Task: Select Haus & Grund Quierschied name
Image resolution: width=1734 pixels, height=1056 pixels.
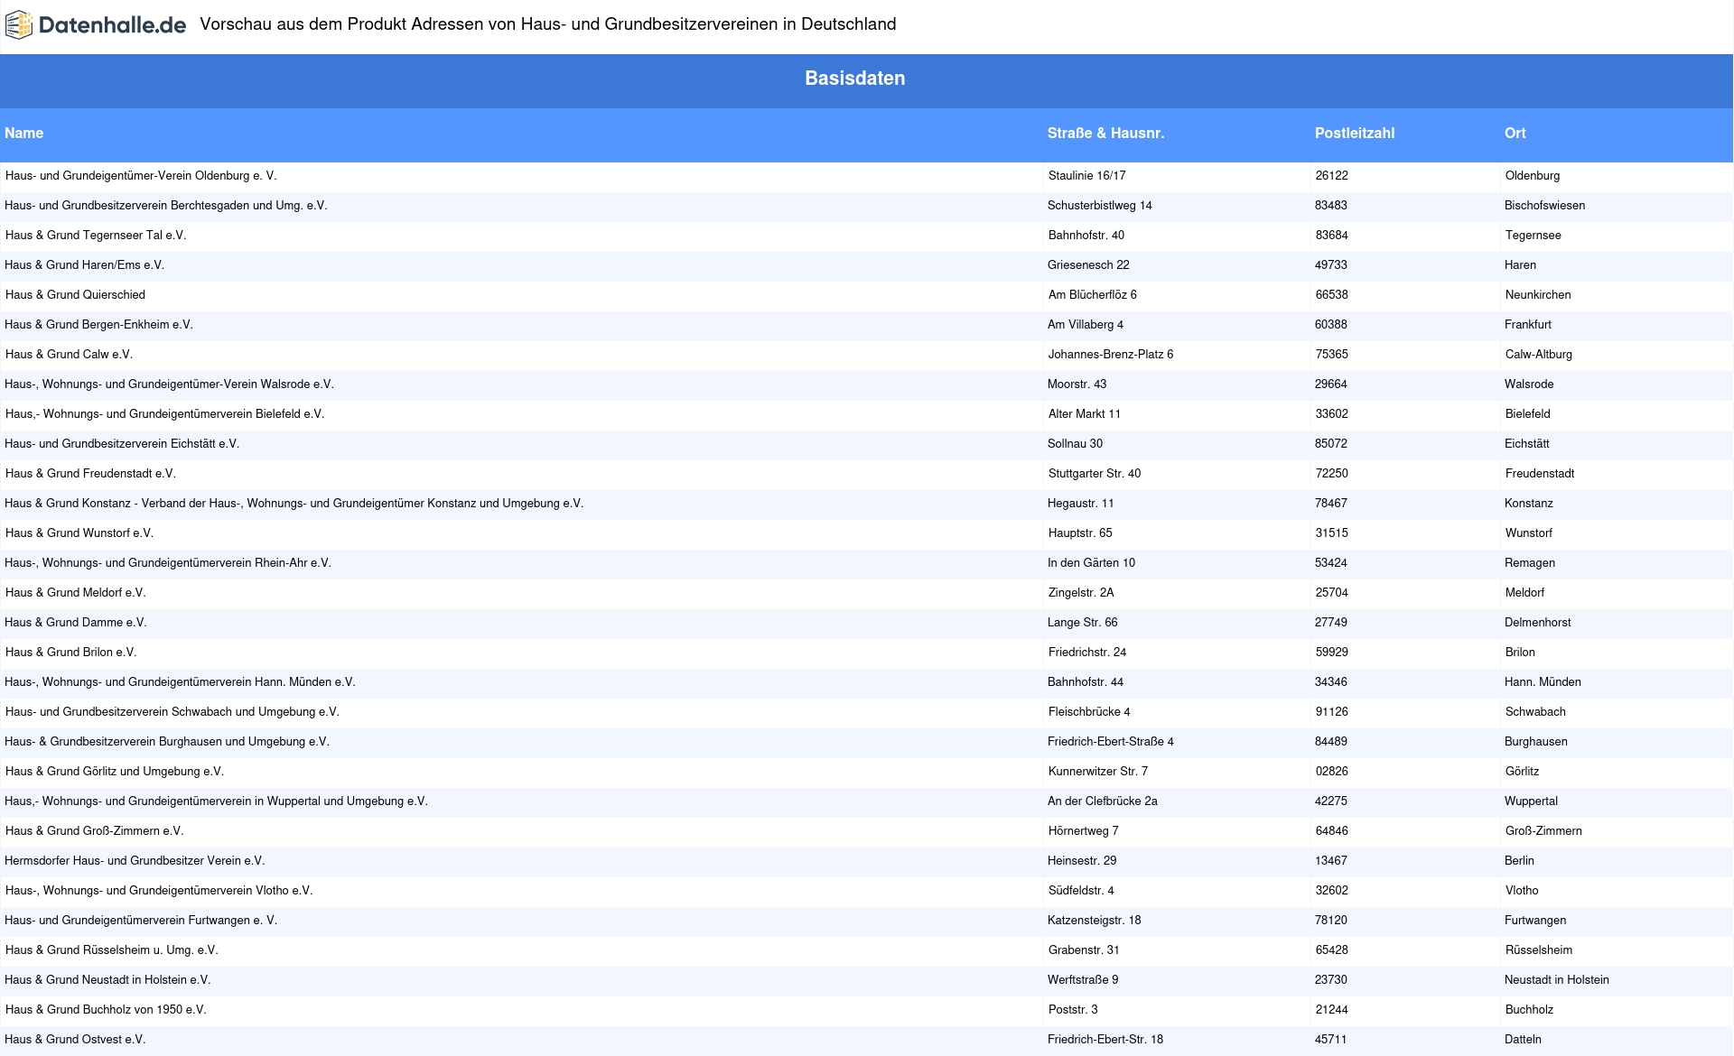Action: [75, 295]
